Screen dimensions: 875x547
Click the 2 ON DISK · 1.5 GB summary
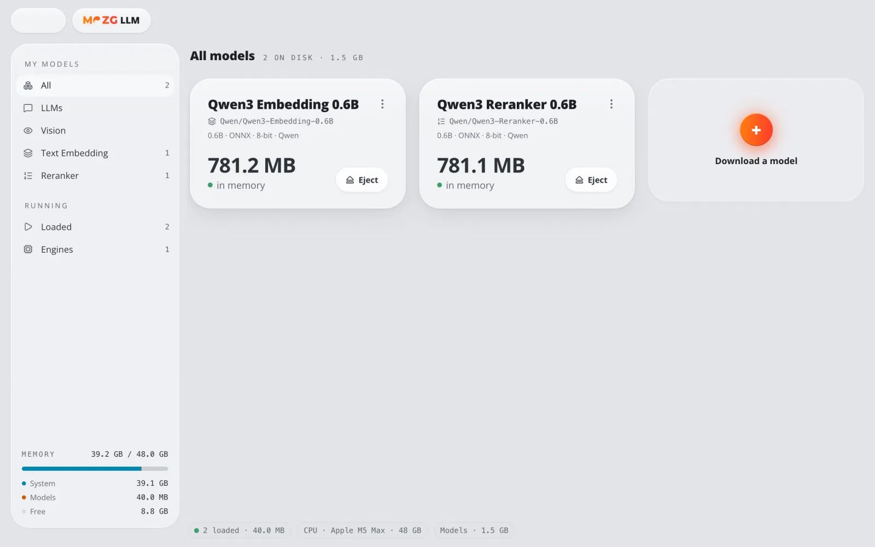click(x=313, y=57)
